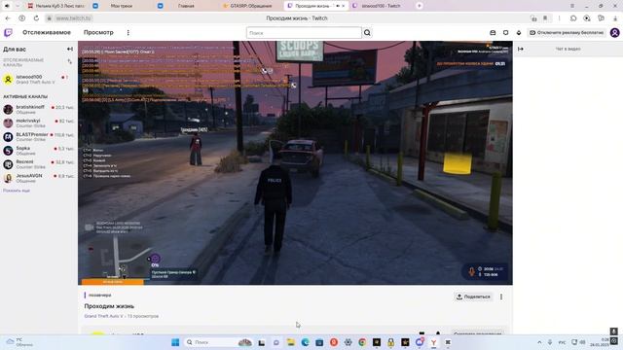Click the search magnifier button
Image resolution: width=623 pixels, height=350 pixels.
tap(367, 32)
